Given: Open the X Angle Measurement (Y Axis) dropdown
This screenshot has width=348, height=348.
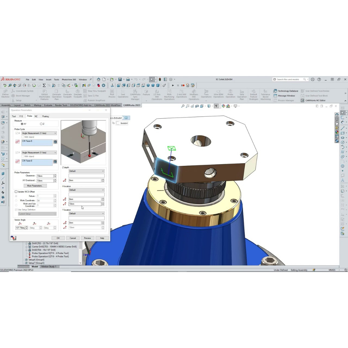Looking at the screenshot, I should point(39,133).
